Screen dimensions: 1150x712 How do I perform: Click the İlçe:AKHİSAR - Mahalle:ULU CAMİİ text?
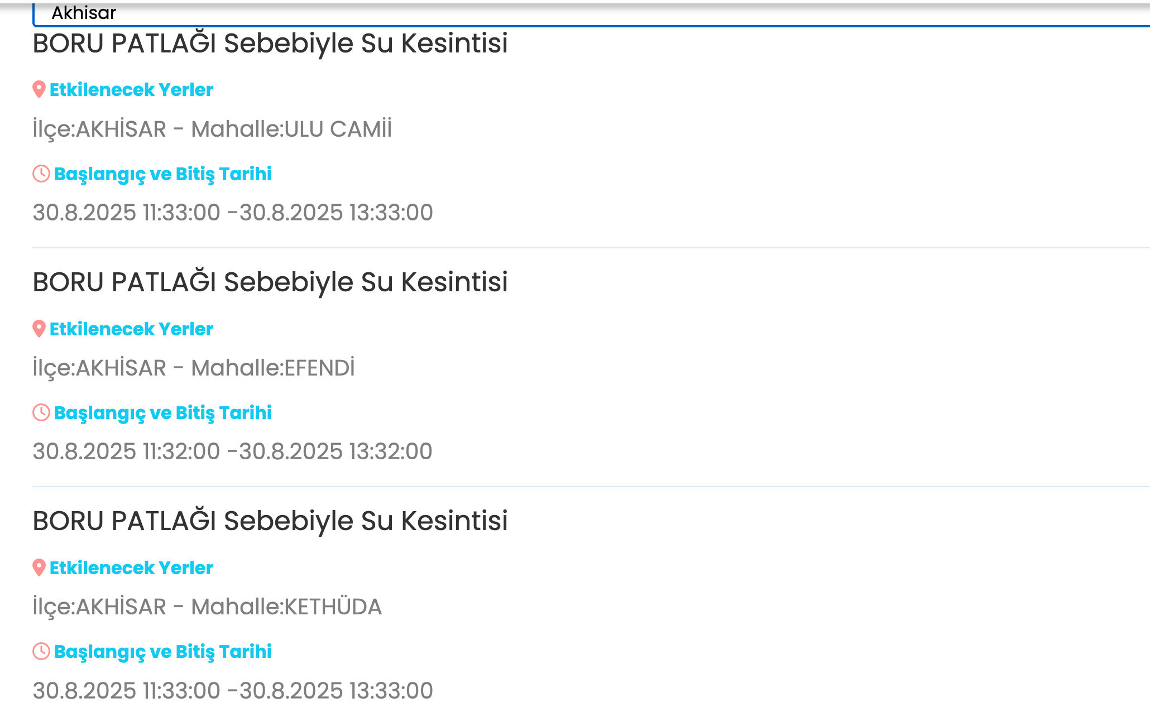coord(212,129)
